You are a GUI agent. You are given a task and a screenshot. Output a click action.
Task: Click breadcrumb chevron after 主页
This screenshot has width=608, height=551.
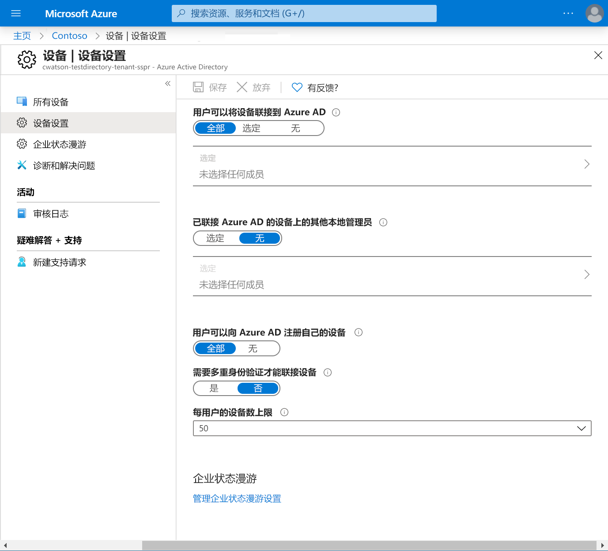42,36
